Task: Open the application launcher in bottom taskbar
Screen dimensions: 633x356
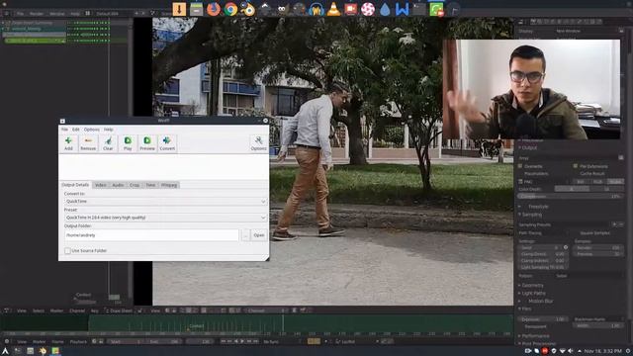Action: [x=5, y=351]
